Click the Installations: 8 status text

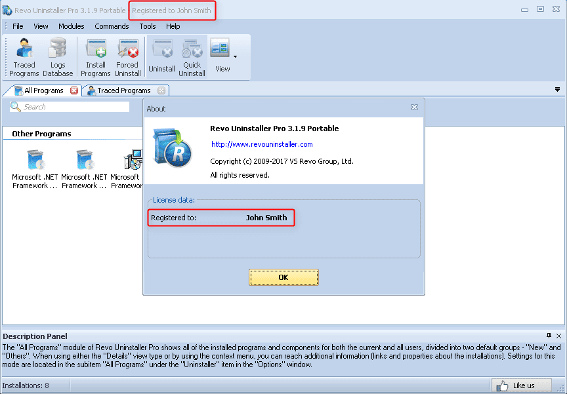(26, 385)
